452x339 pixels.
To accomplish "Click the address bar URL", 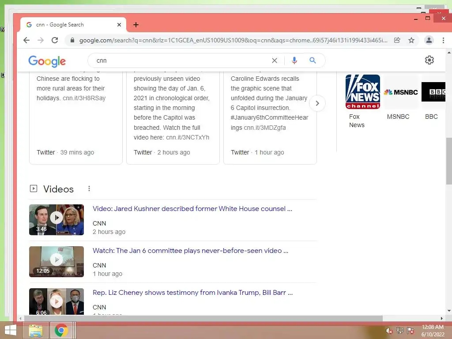I will tap(233, 40).
